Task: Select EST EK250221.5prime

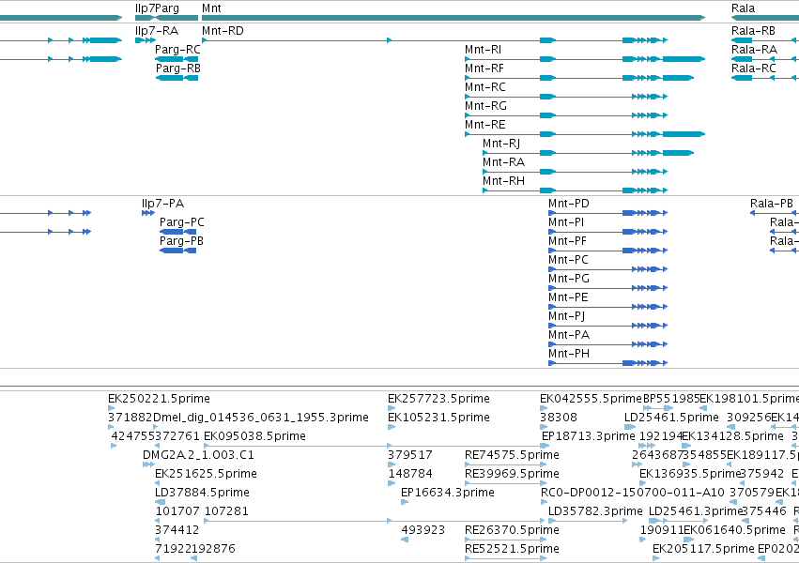Action: (x=159, y=399)
